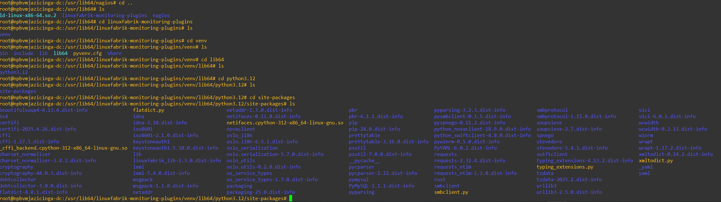The height and width of the screenshot is (202, 721).
Task: Select wcwidth-0.2.13.dist-info
Action: tap(673, 129)
